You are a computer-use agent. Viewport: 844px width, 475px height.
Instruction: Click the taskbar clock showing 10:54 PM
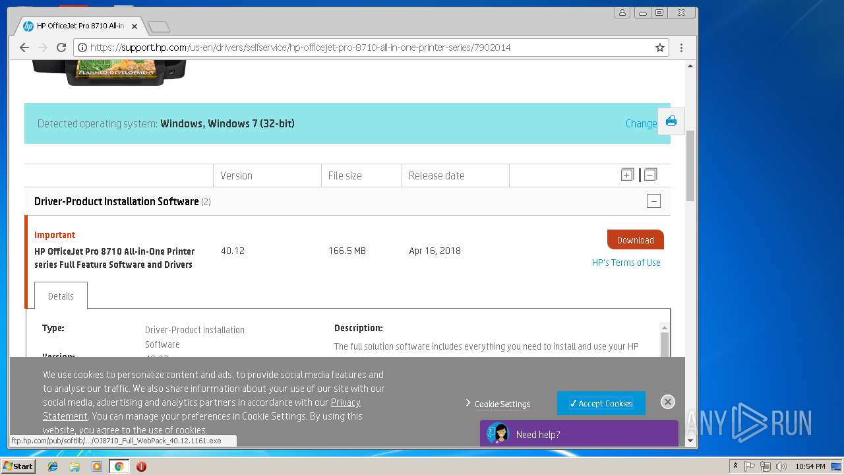(810, 466)
